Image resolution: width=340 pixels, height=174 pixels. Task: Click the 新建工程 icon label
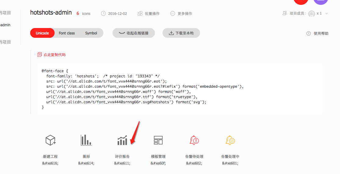click(x=50, y=156)
